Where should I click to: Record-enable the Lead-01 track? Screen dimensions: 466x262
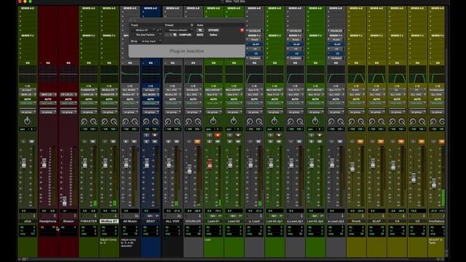coord(218,135)
